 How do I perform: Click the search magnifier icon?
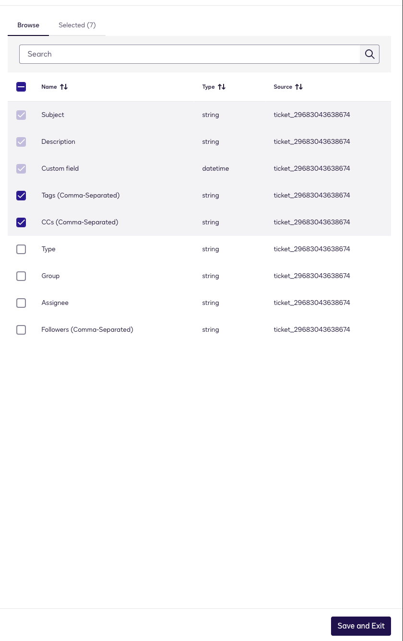click(369, 54)
